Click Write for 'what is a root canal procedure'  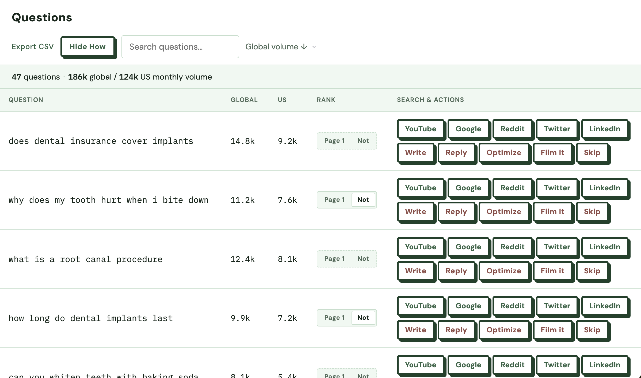pos(415,271)
